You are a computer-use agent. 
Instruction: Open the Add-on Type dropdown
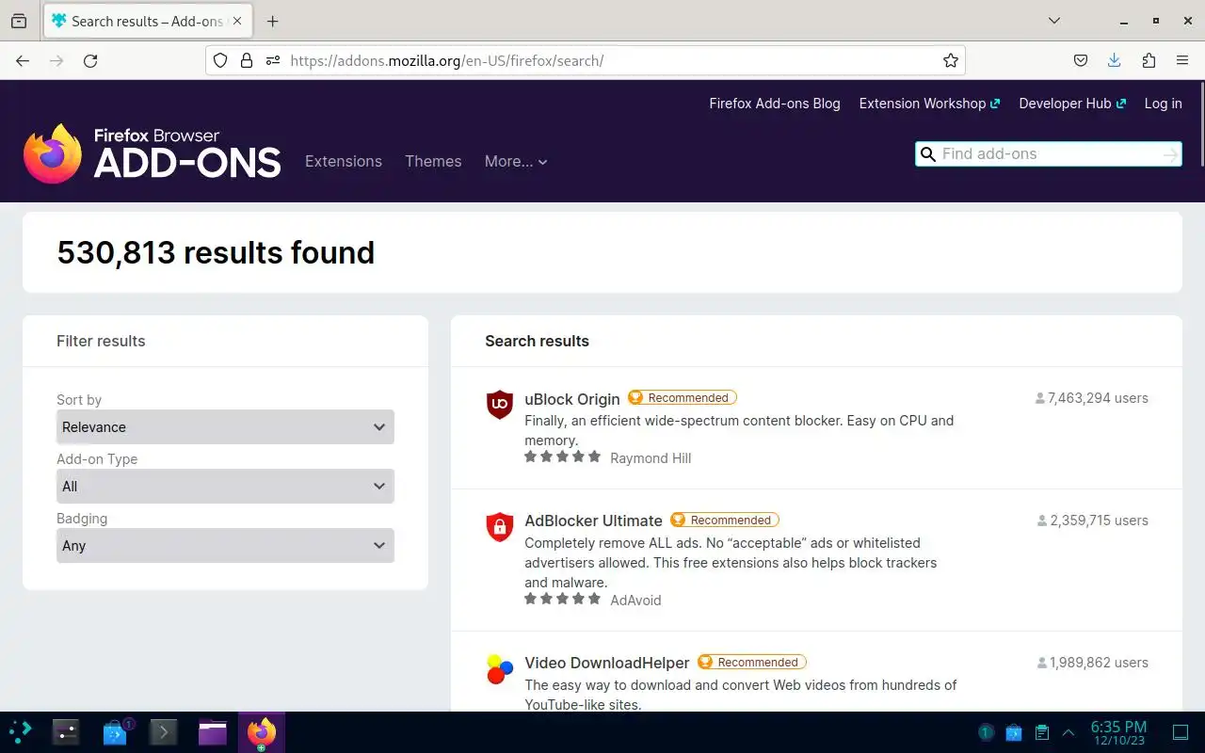point(225,487)
